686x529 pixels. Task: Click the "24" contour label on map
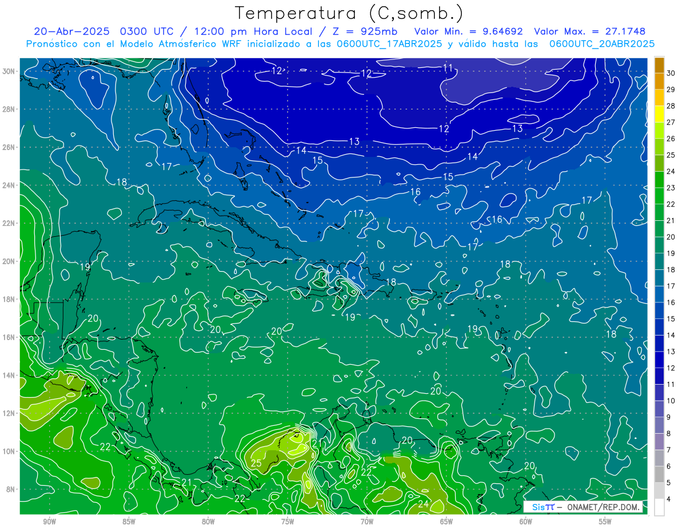click(423, 504)
